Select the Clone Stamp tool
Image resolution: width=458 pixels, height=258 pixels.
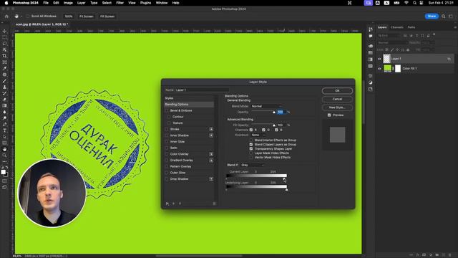point(4,87)
